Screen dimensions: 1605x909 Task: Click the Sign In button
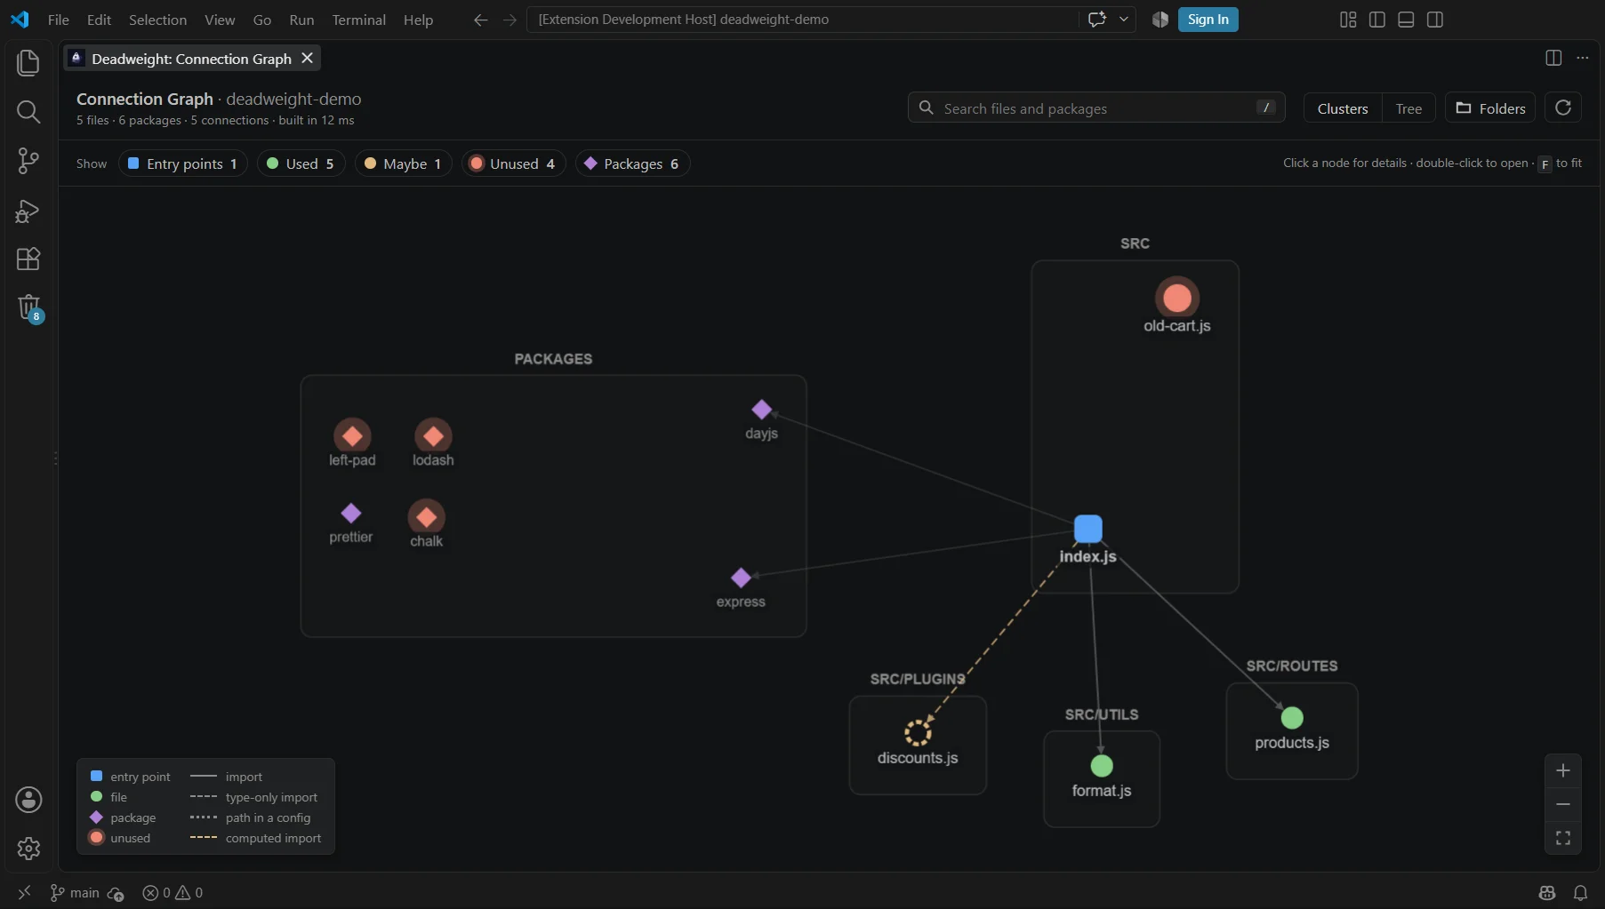[1208, 20]
